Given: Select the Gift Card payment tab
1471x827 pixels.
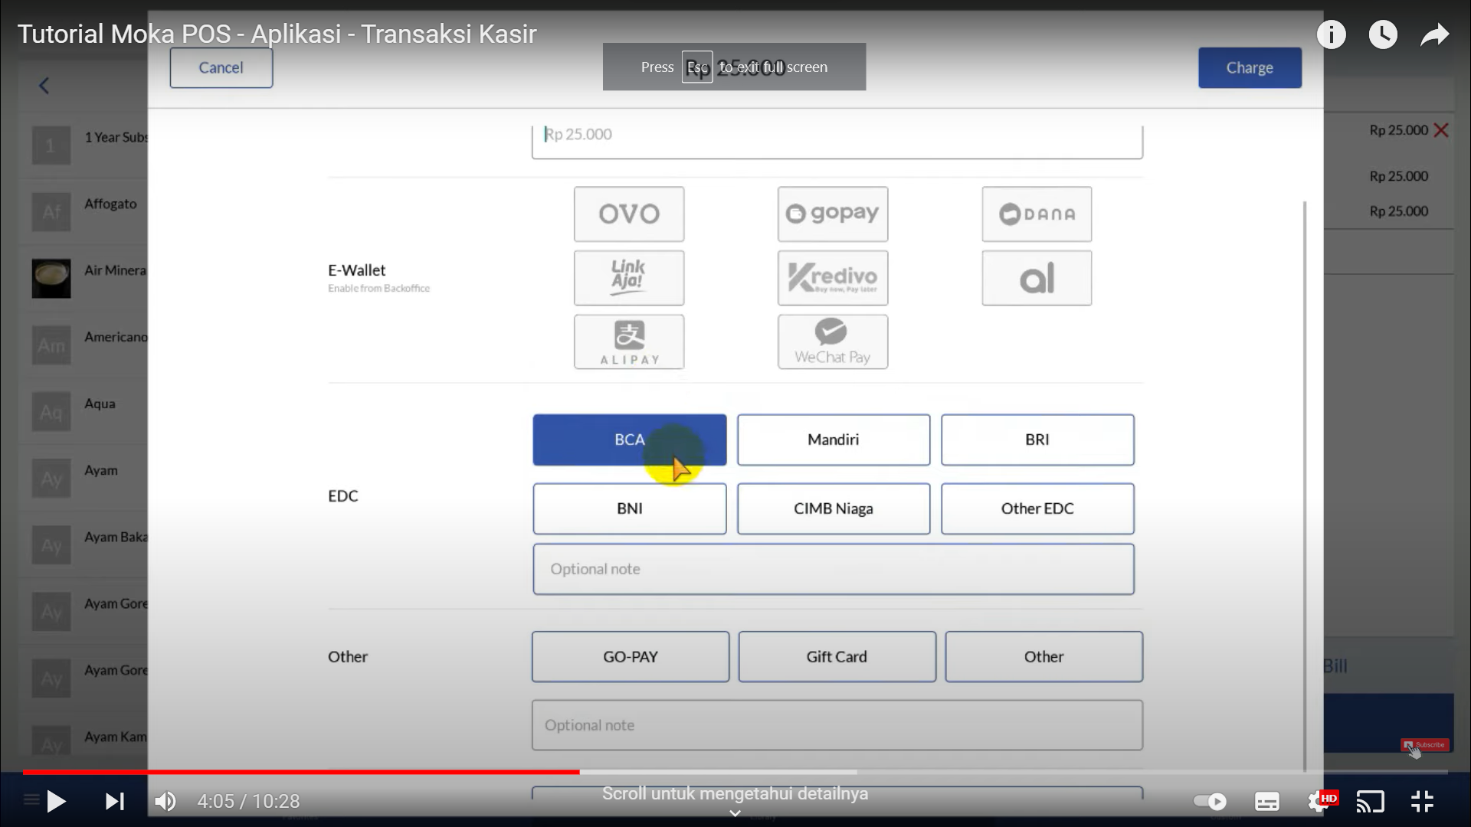Looking at the screenshot, I should (837, 656).
